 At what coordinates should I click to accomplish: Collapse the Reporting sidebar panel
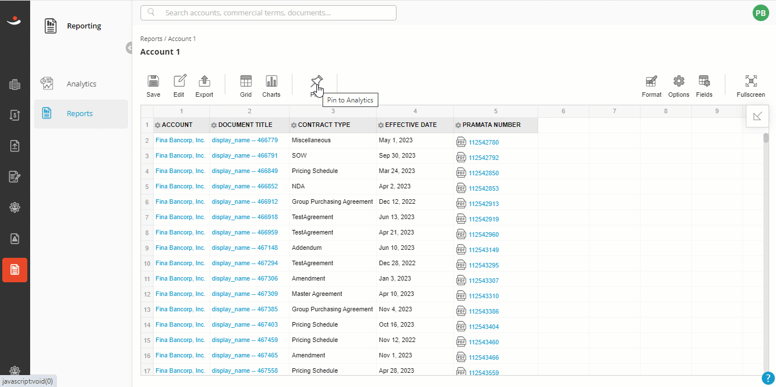click(130, 48)
